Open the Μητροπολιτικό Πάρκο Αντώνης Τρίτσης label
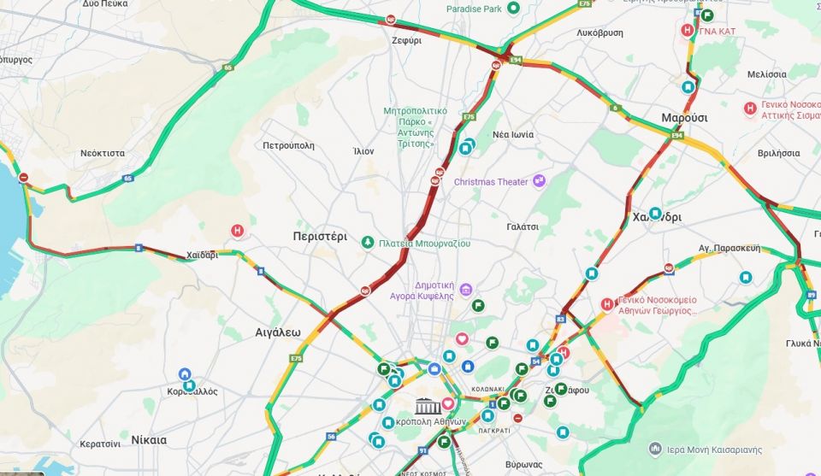821x476 pixels. click(416, 127)
